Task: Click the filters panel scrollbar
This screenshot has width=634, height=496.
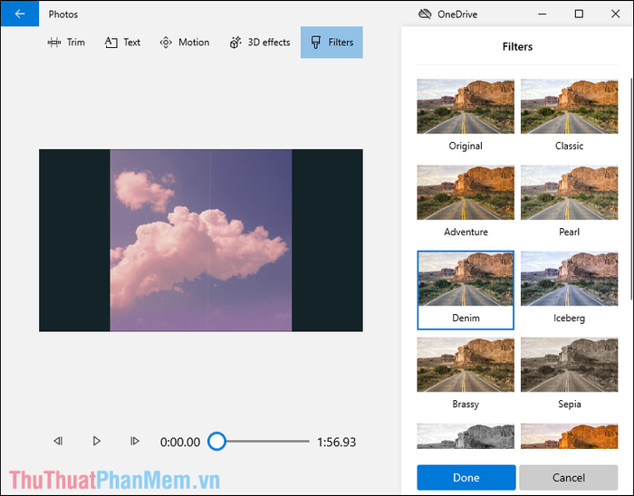Action: click(631, 188)
